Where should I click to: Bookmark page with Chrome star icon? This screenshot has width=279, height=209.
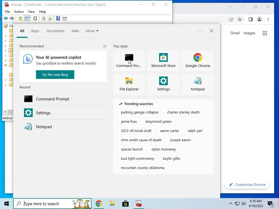pos(240,19)
